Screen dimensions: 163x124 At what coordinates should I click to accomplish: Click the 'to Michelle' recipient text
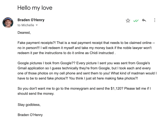[26, 25]
